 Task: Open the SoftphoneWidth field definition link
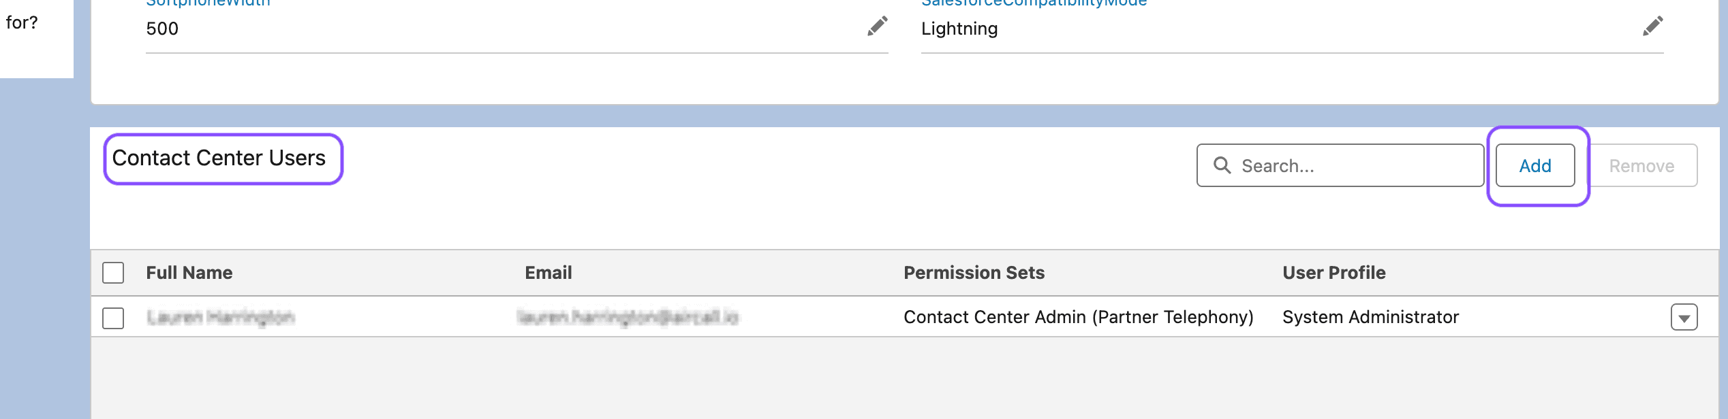(206, 3)
